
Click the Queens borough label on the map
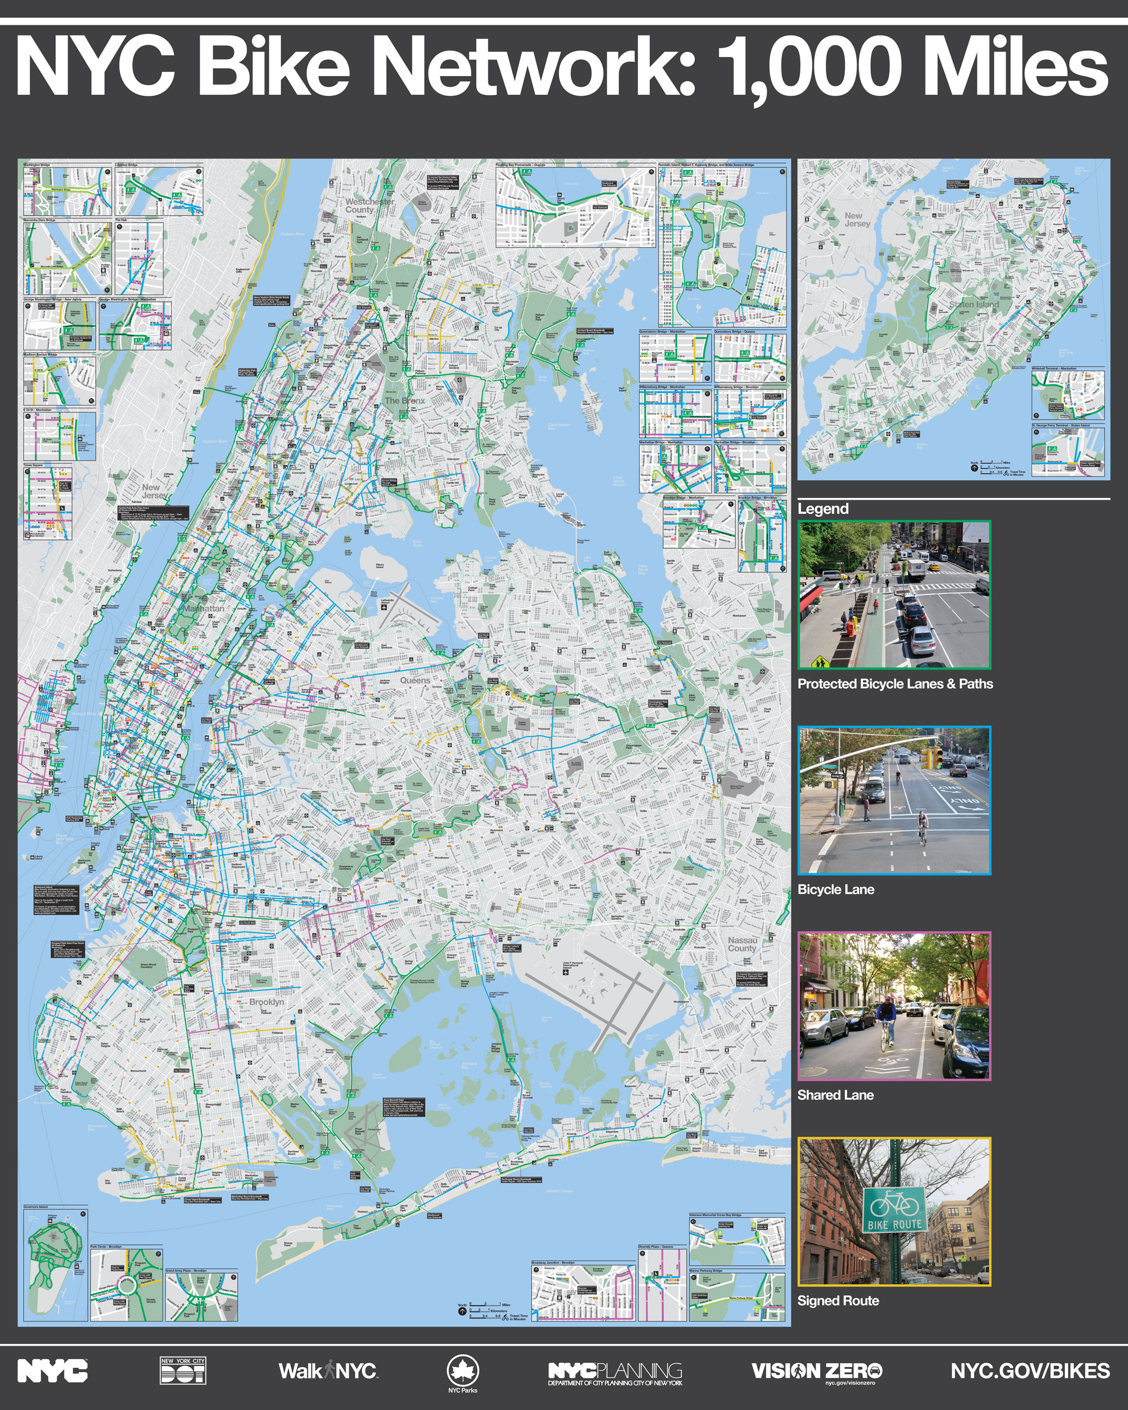[x=415, y=680]
